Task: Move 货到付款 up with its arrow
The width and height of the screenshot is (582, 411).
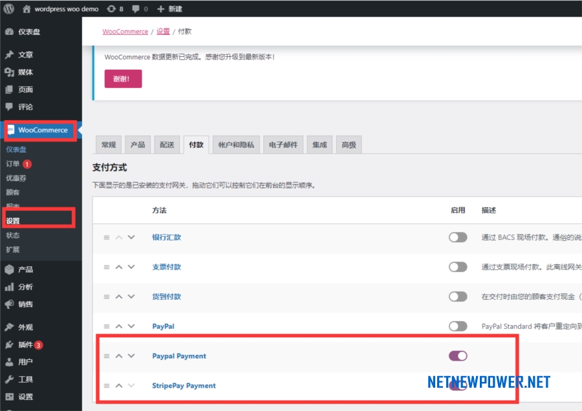Action: tap(119, 297)
